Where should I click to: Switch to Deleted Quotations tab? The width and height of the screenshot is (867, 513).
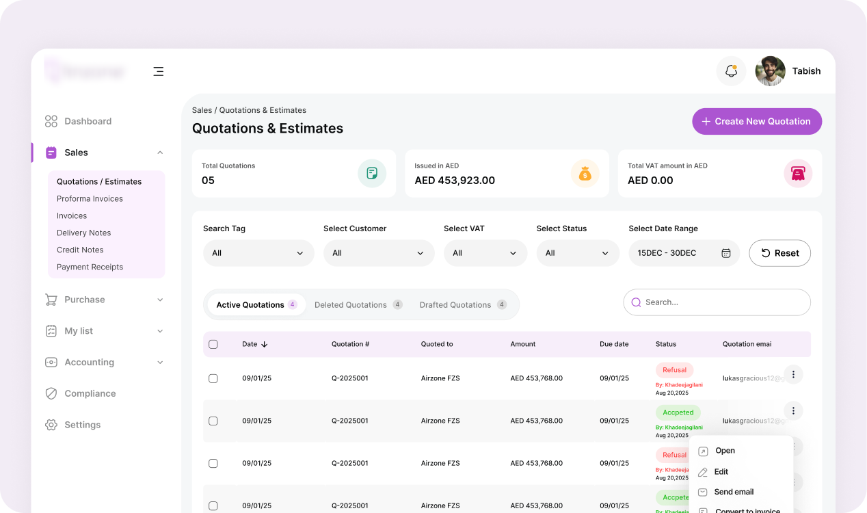(x=358, y=304)
